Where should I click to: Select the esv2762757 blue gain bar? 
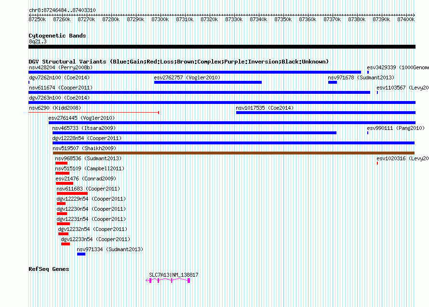(208, 82)
